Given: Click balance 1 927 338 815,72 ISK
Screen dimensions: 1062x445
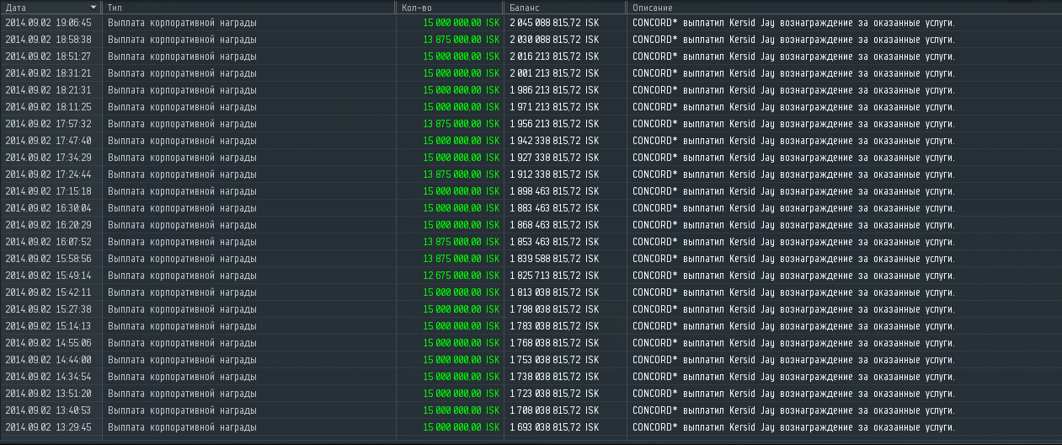Looking at the screenshot, I should (554, 158).
